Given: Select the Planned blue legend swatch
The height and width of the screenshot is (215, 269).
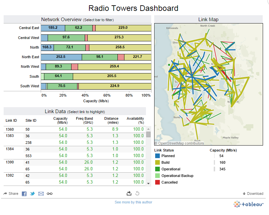Looking at the screenshot, I should [x=157, y=156].
